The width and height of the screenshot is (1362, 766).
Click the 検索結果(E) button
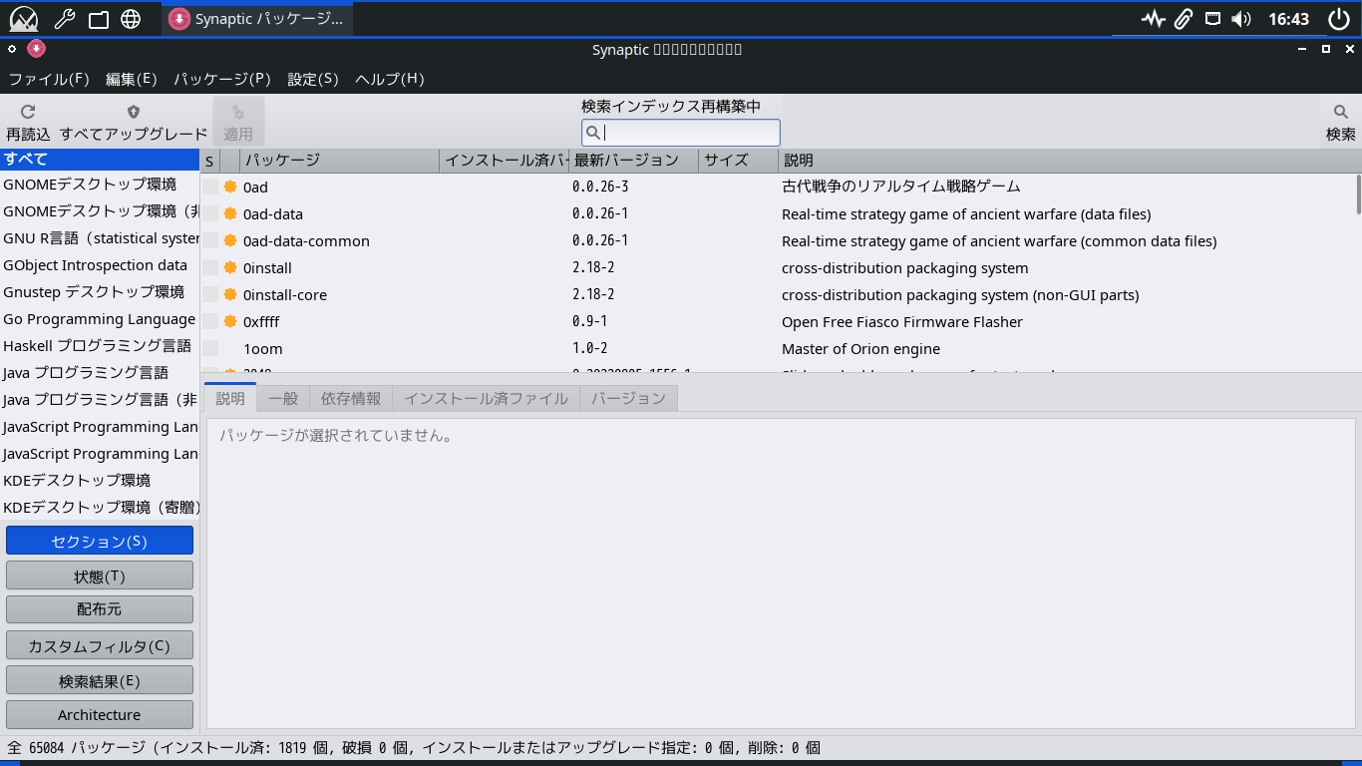[x=100, y=681]
